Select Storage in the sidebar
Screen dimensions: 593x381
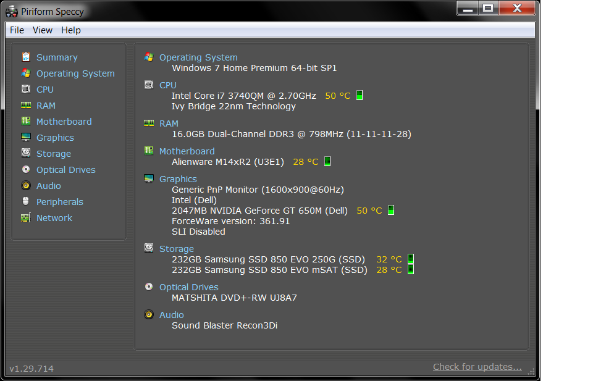[53, 154]
